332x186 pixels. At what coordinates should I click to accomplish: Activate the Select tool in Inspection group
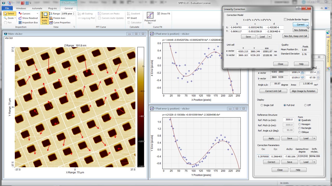click(x=10, y=14)
